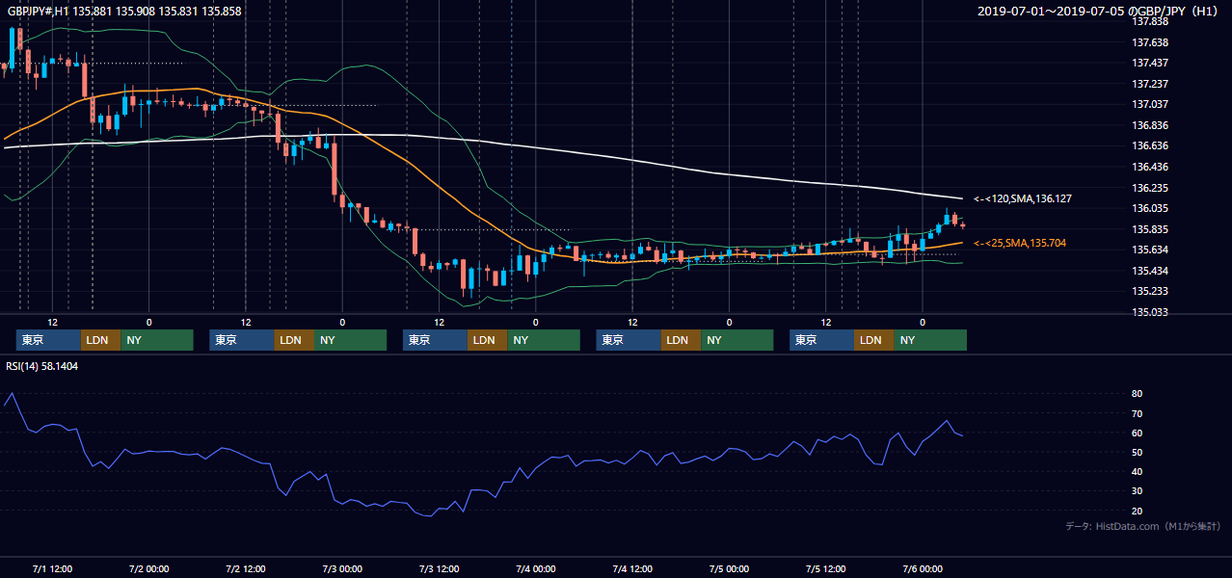
Task: Select price level 136.235 on the axis
Action: coord(1151,188)
